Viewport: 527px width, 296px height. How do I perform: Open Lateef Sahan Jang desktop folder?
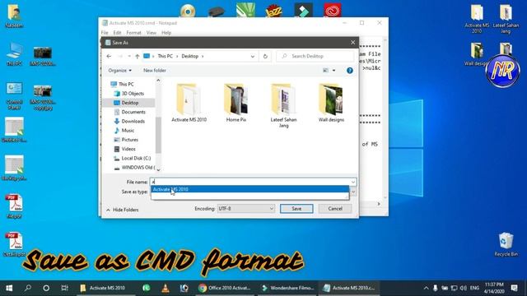pos(506,18)
